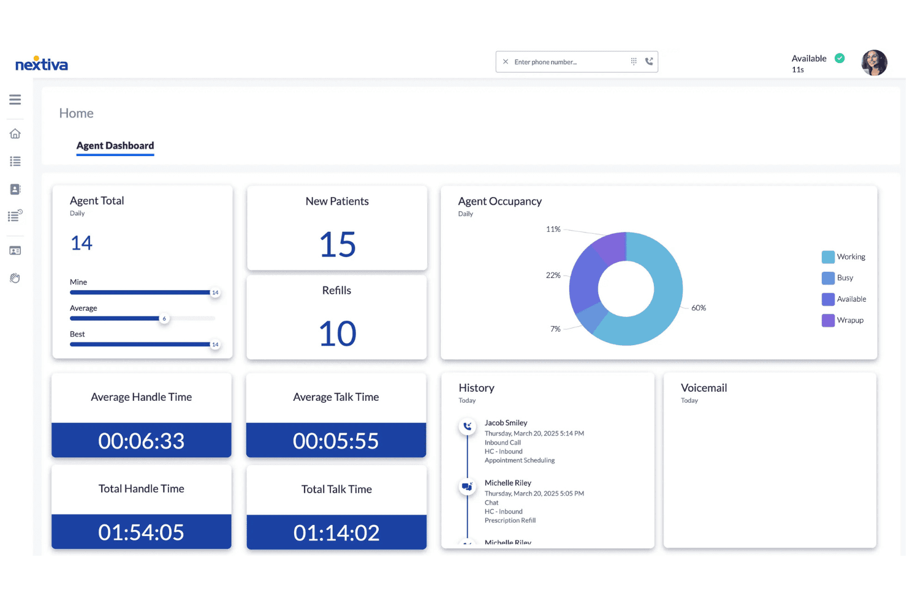This screenshot has width=907, height=604.
Task: Click Average Talk Time 00:05:55
Action: click(336, 441)
